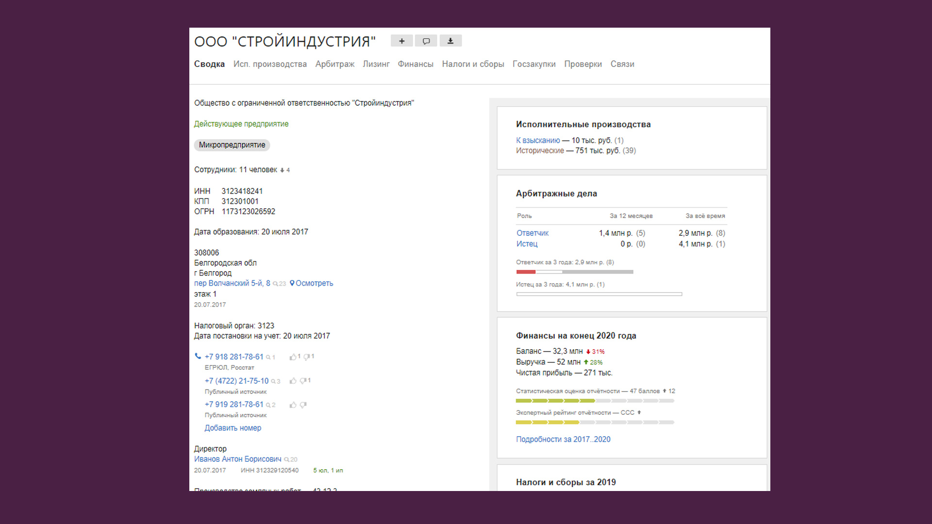Click search icon beside director Иванов Антон Борисович

[287, 459]
